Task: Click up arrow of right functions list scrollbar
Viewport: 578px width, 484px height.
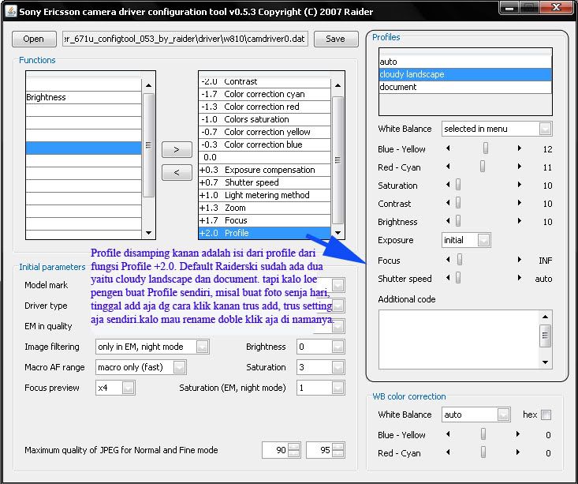Action: tap(337, 85)
